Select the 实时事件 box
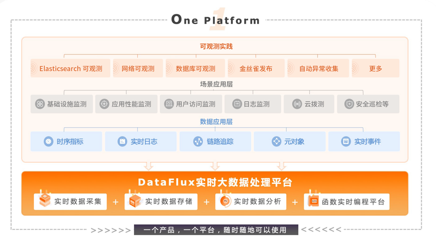The width and height of the screenshot is (436, 245). coord(364,141)
